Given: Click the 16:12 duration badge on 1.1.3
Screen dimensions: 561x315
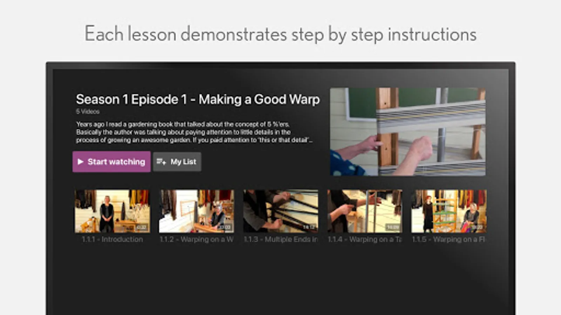Looking at the screenshot, I should (x=309, y=227).
